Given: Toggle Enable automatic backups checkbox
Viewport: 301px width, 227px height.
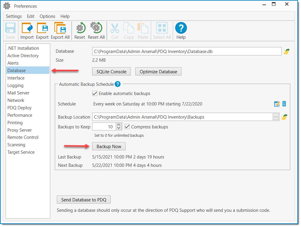Looking at the screenshot, I should point(95,94).
